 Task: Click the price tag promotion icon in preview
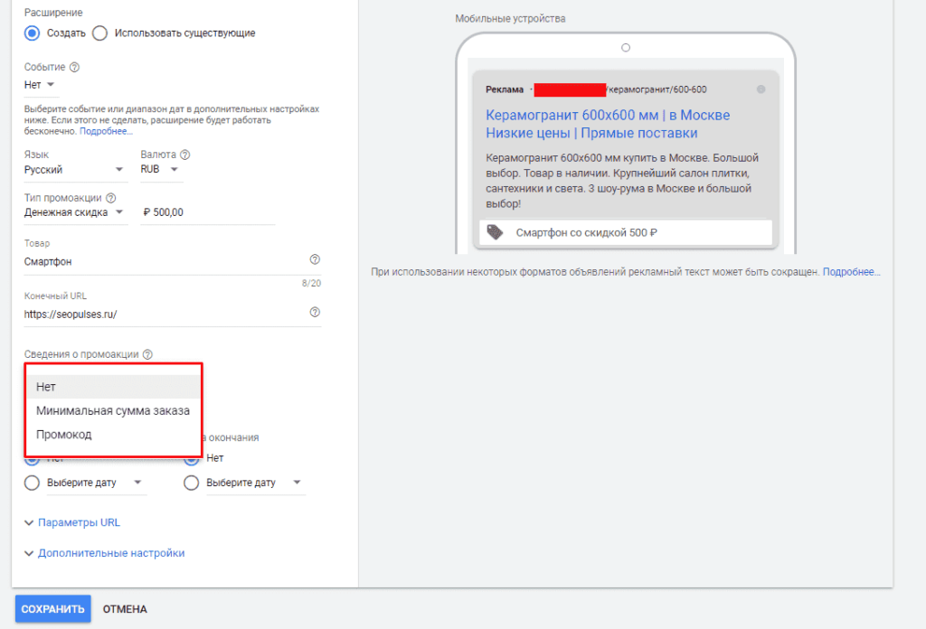[495, 232]
